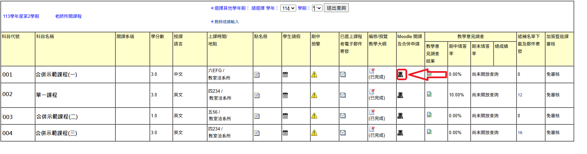Viewport: 587px width, 154px height.
Task: Click credits value 1.0 for course 003
Action: click(x=154, y=116)
